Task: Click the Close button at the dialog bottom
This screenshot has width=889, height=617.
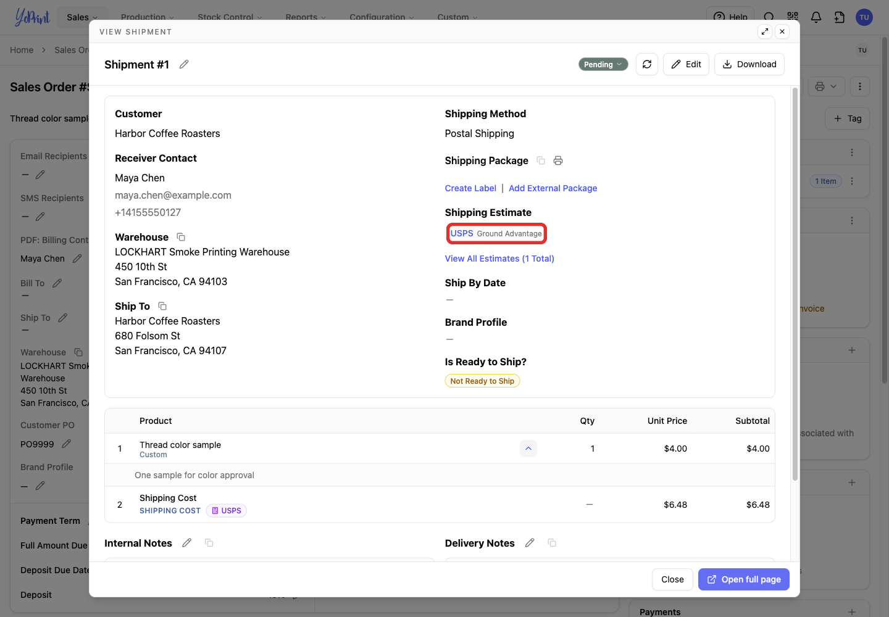Action: (672, 579)
